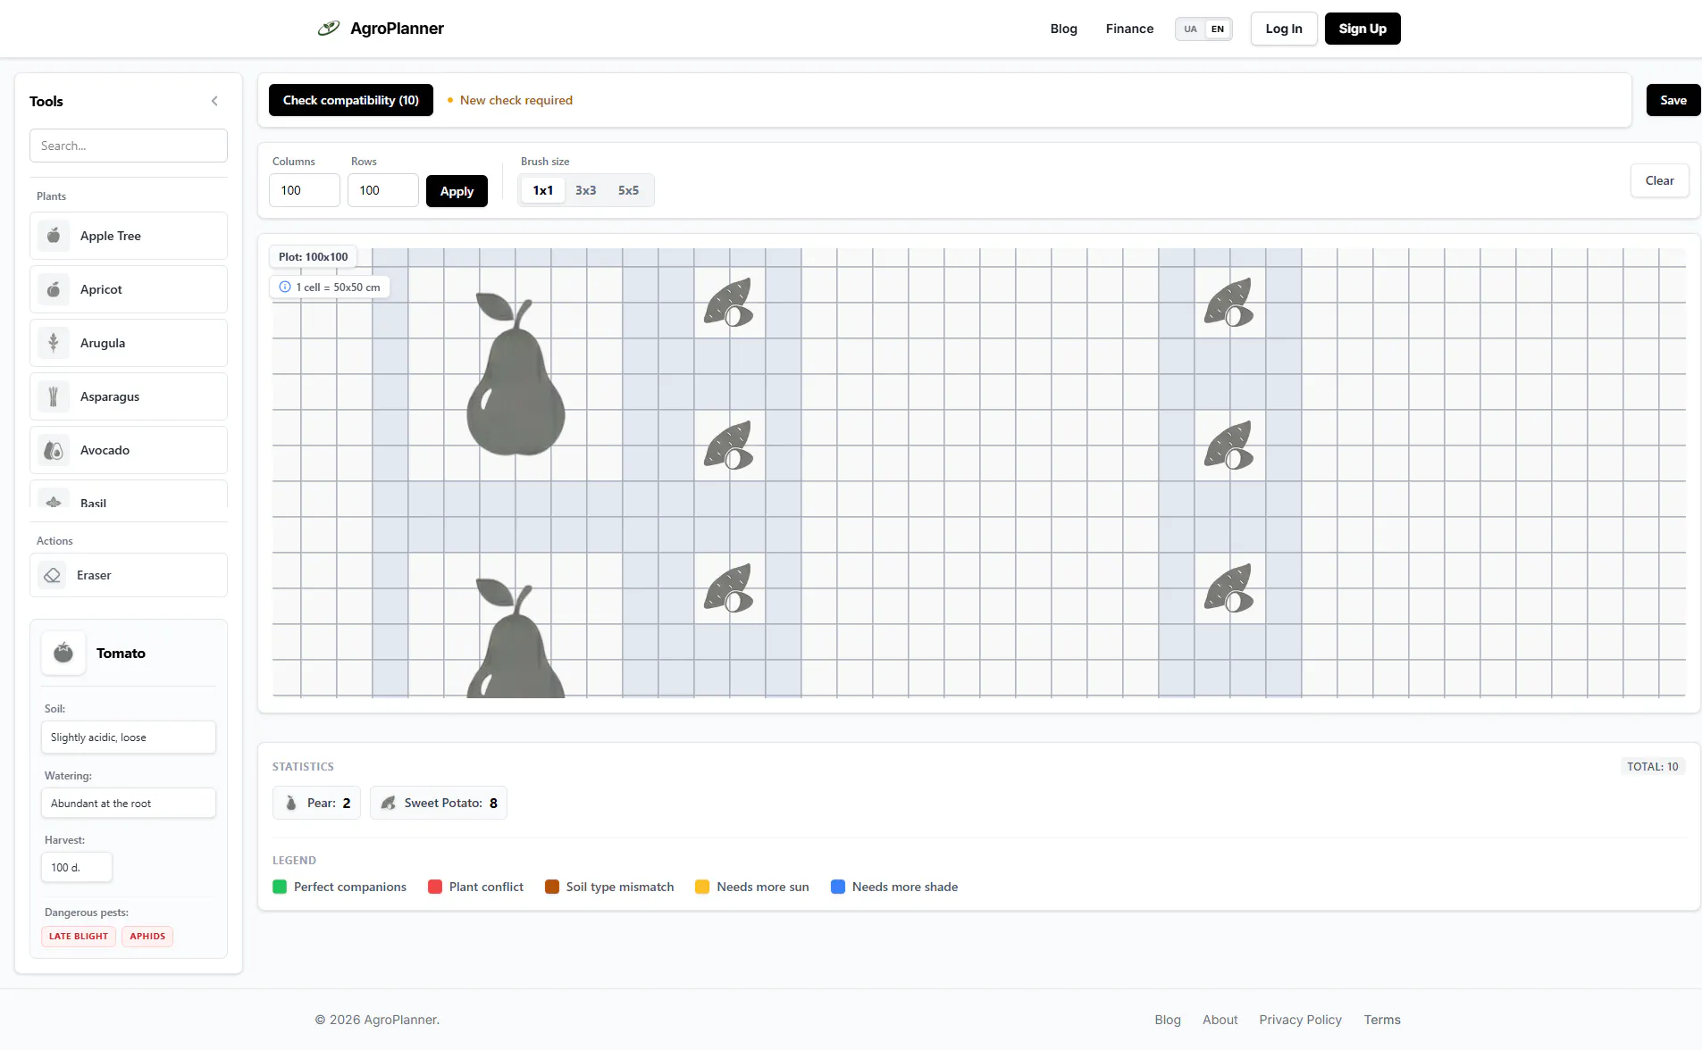Open the Privacy Policy link
Viewport: 1702px width, 1050px height.
pos(1300,1020)
